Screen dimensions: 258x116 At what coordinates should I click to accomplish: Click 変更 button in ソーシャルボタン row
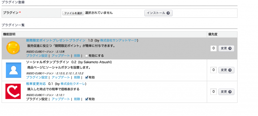pyautogui.click(x=226, y=70)
